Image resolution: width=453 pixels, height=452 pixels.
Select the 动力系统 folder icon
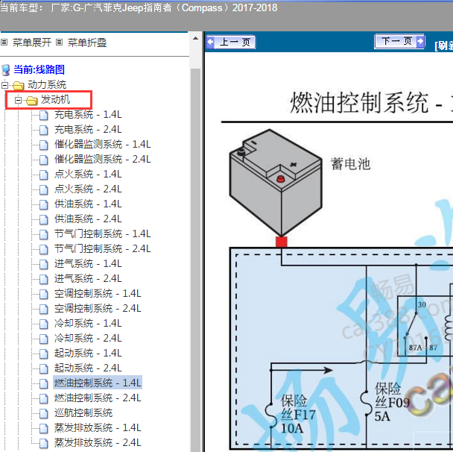pyautogui.click(x=18, y=85)
